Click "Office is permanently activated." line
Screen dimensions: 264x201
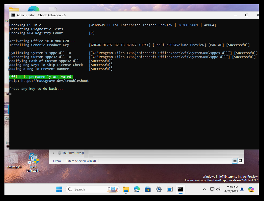click(41, 77)
